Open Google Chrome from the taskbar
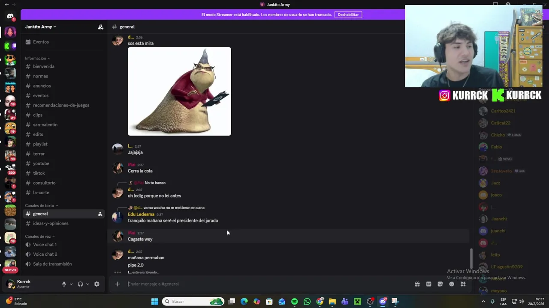Viewport: 549px width, 308px height. [x=320, y=302]
